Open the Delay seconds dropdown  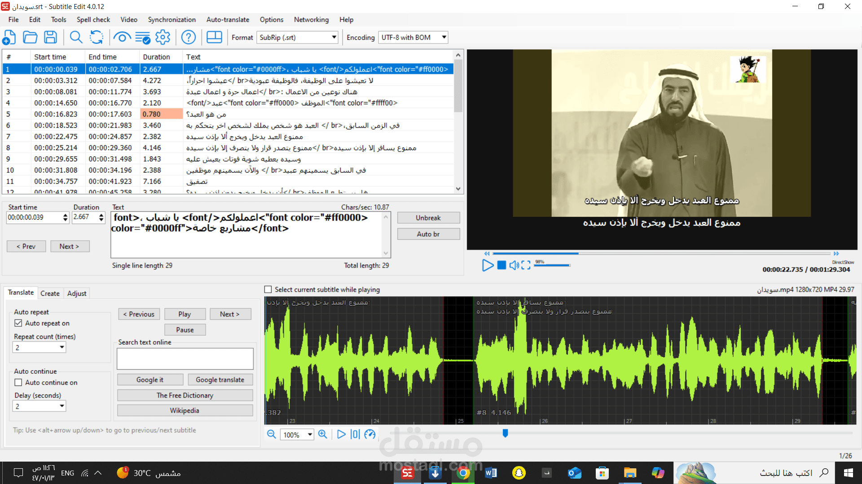point(62,406)
